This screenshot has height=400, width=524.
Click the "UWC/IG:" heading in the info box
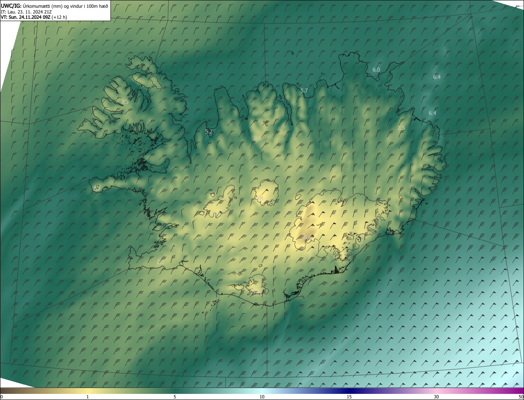coord(11,6)
